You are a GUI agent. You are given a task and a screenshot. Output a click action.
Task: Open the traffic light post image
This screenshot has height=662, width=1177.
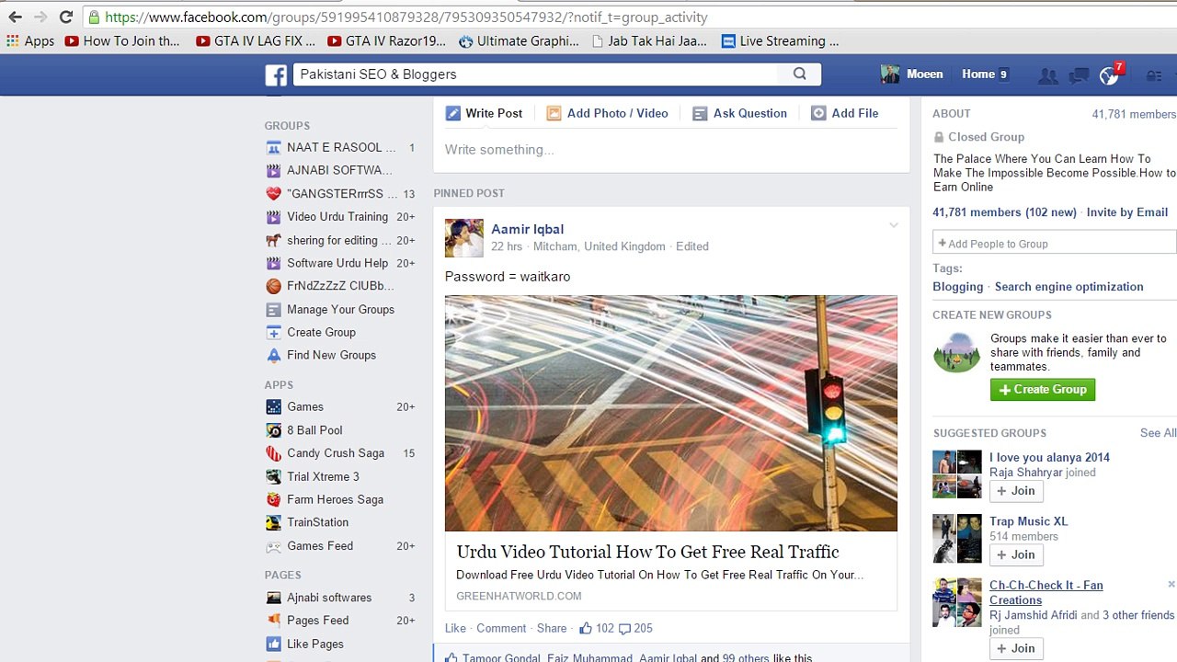coord(671,413)
